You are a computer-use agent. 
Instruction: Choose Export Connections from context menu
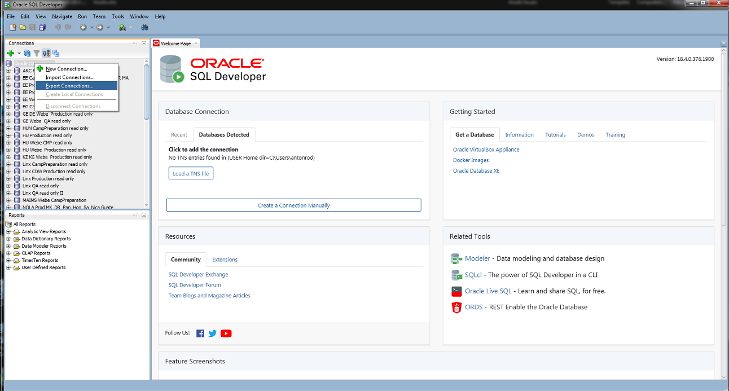(76, 86)
